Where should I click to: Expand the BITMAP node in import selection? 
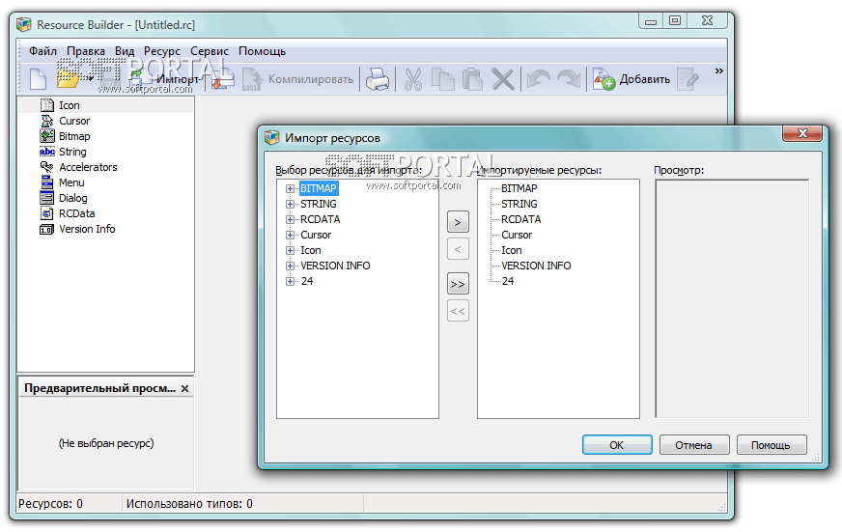coord(290,189)
